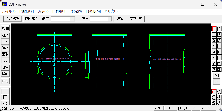Open the 表示(V) menu
This screenshot has height=111, width=222.
(x=43, y=11)
